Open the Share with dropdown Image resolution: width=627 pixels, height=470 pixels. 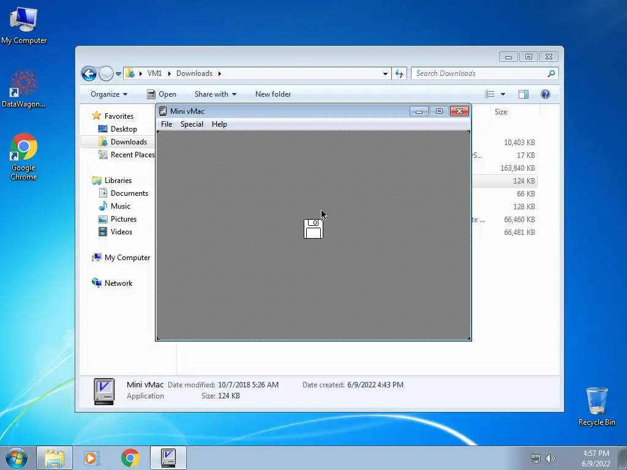point(215,94)
